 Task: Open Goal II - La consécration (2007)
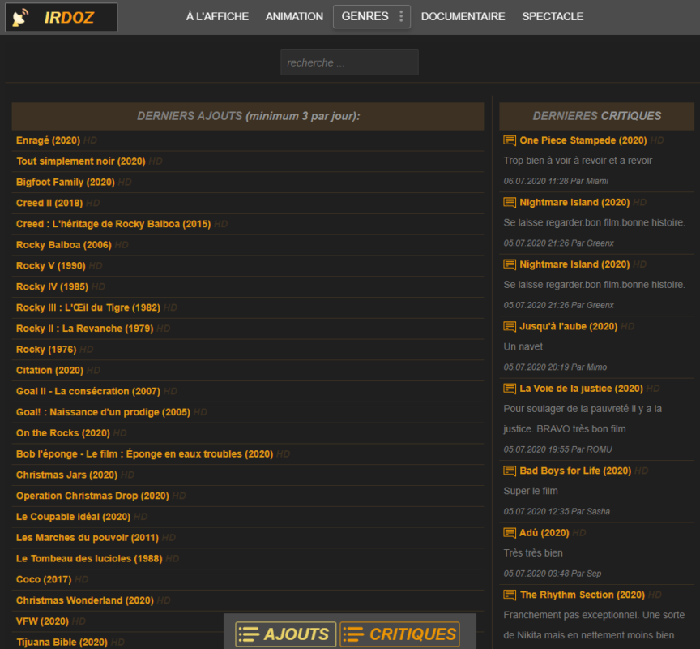88,392
